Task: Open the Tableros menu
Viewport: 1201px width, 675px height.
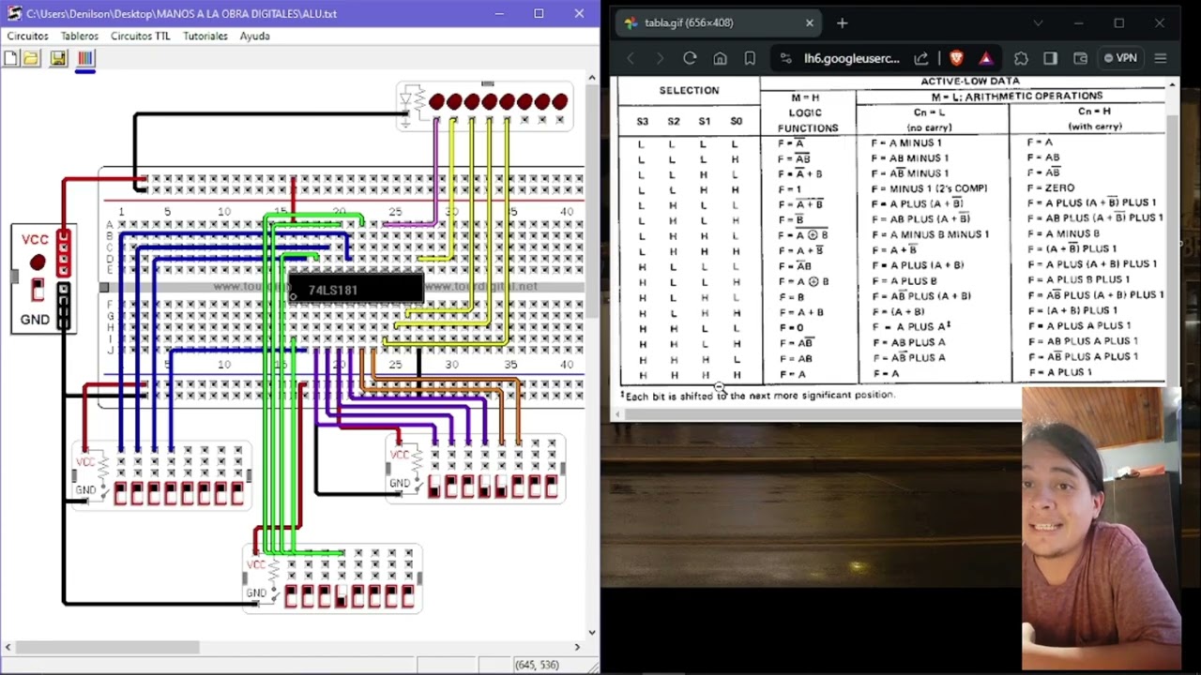Action: [80, 36]
